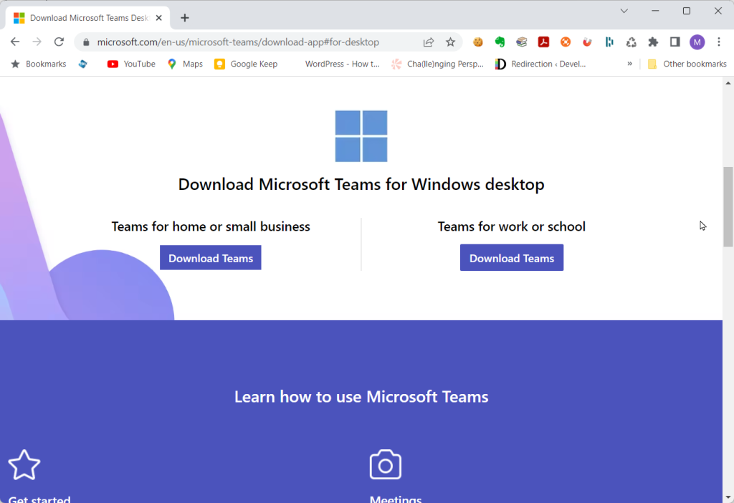Image resolution: width=734 pixels, height=503 pixels.
Task: Open the Other bookmarks folder
Action: click(x=687, y=64)
